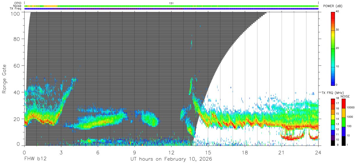
Task: Click the 16 label on the TX FRQ scale
Action: point(337,109)
